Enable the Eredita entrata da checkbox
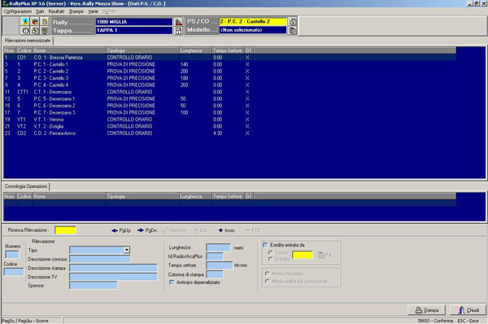This screenshot has width=488, height=324. click(x=265, y=245)
